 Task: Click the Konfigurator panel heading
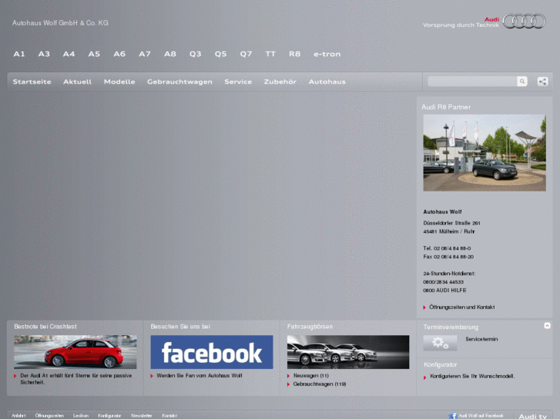coord(441,364)
